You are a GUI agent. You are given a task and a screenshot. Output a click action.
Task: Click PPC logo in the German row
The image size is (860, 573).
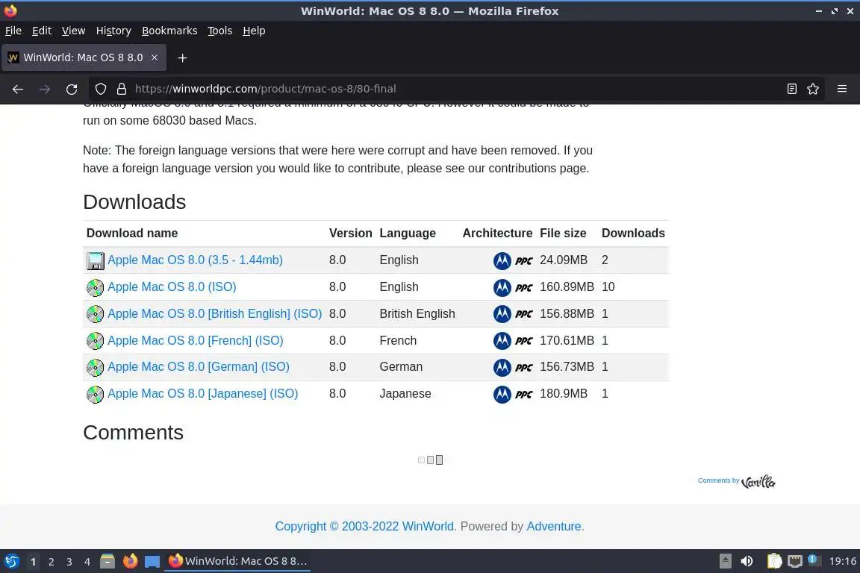pyautogui.click(x=524, y=367)
